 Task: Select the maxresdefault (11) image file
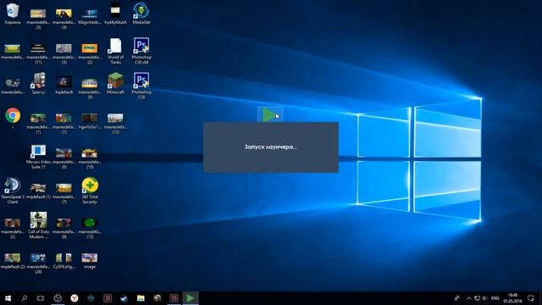tap(38, 53)
